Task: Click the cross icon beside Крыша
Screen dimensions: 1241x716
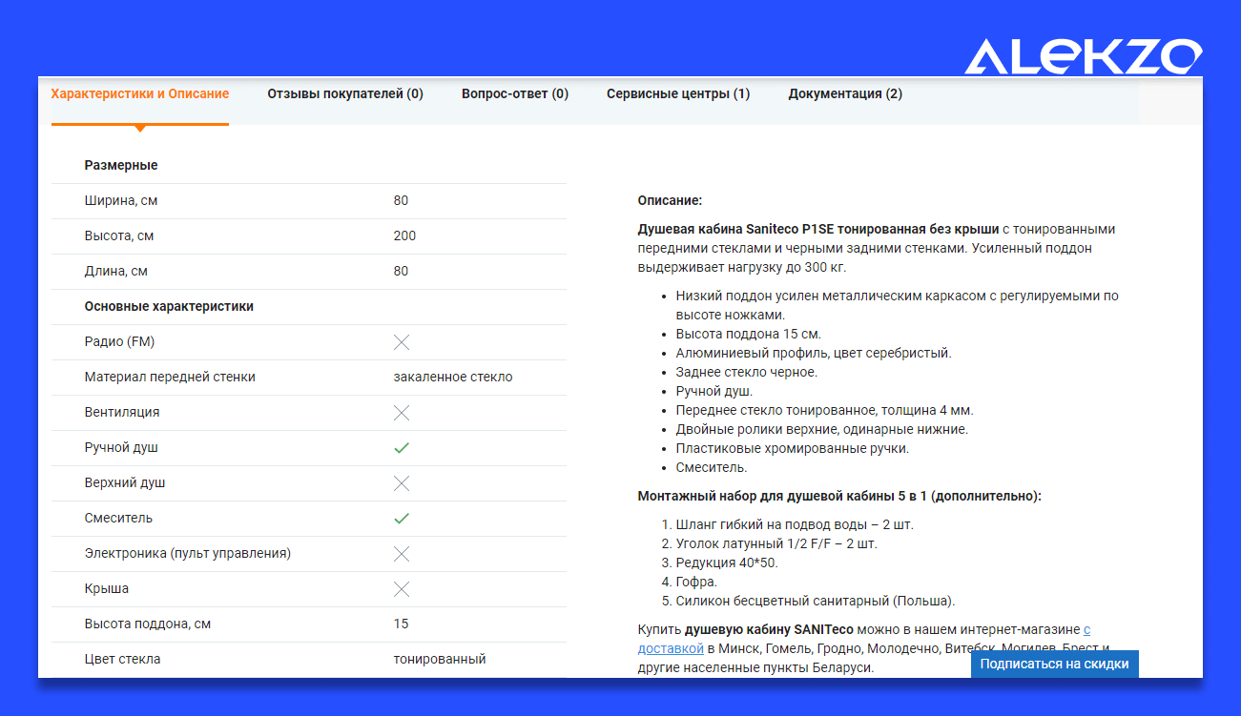Action: click(x=402, y=589)
